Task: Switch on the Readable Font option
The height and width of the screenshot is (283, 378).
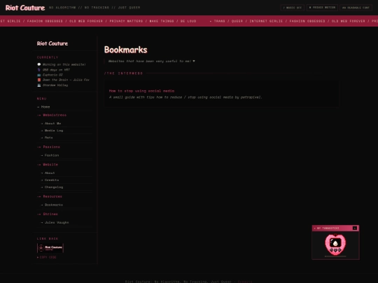Action: tap(356, 8)
